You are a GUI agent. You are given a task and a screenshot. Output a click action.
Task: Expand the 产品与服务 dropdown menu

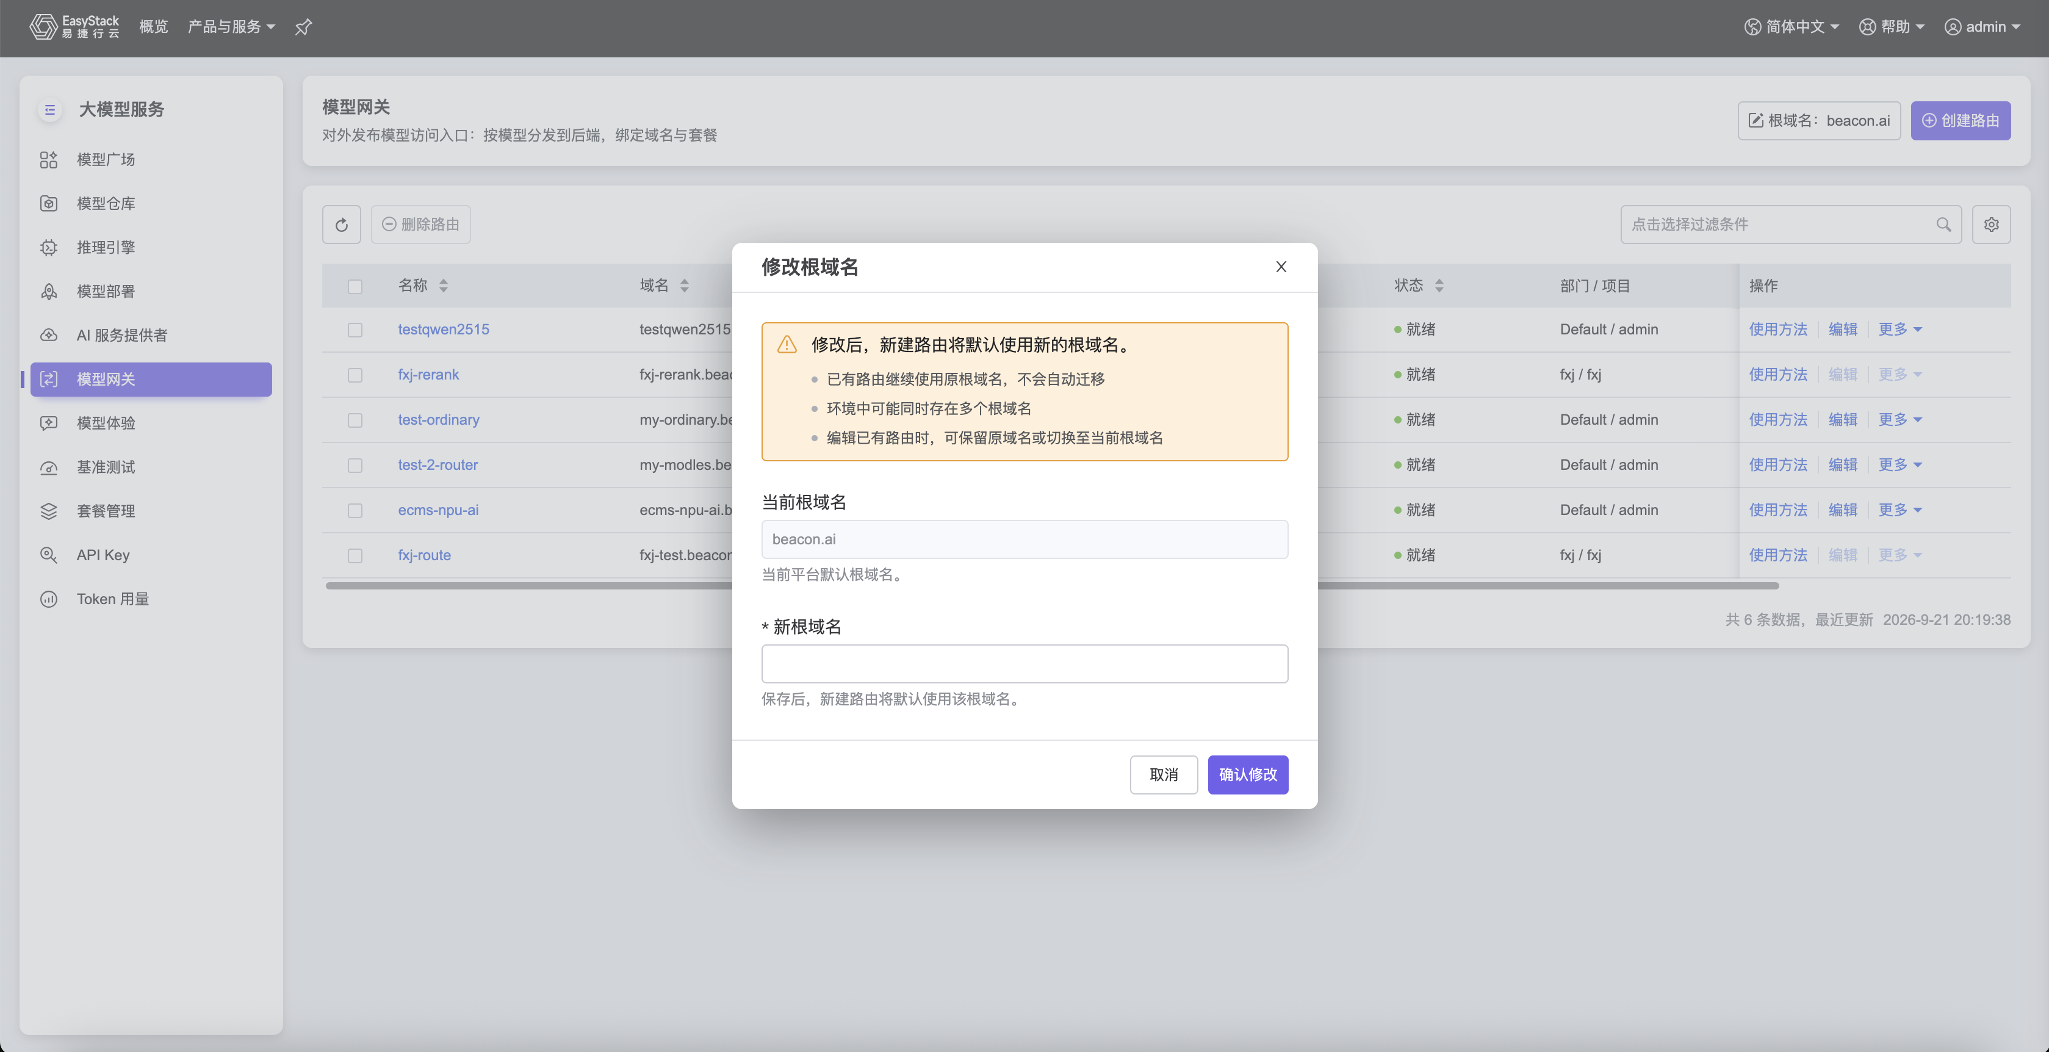tap(231, 27)
